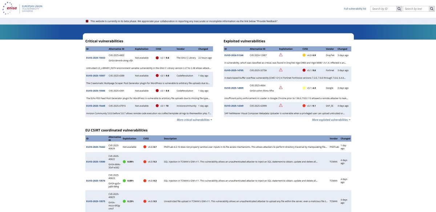
Task: Click the red CVSS dot for EUVD-2025-15566
Action: coord(157,91)
